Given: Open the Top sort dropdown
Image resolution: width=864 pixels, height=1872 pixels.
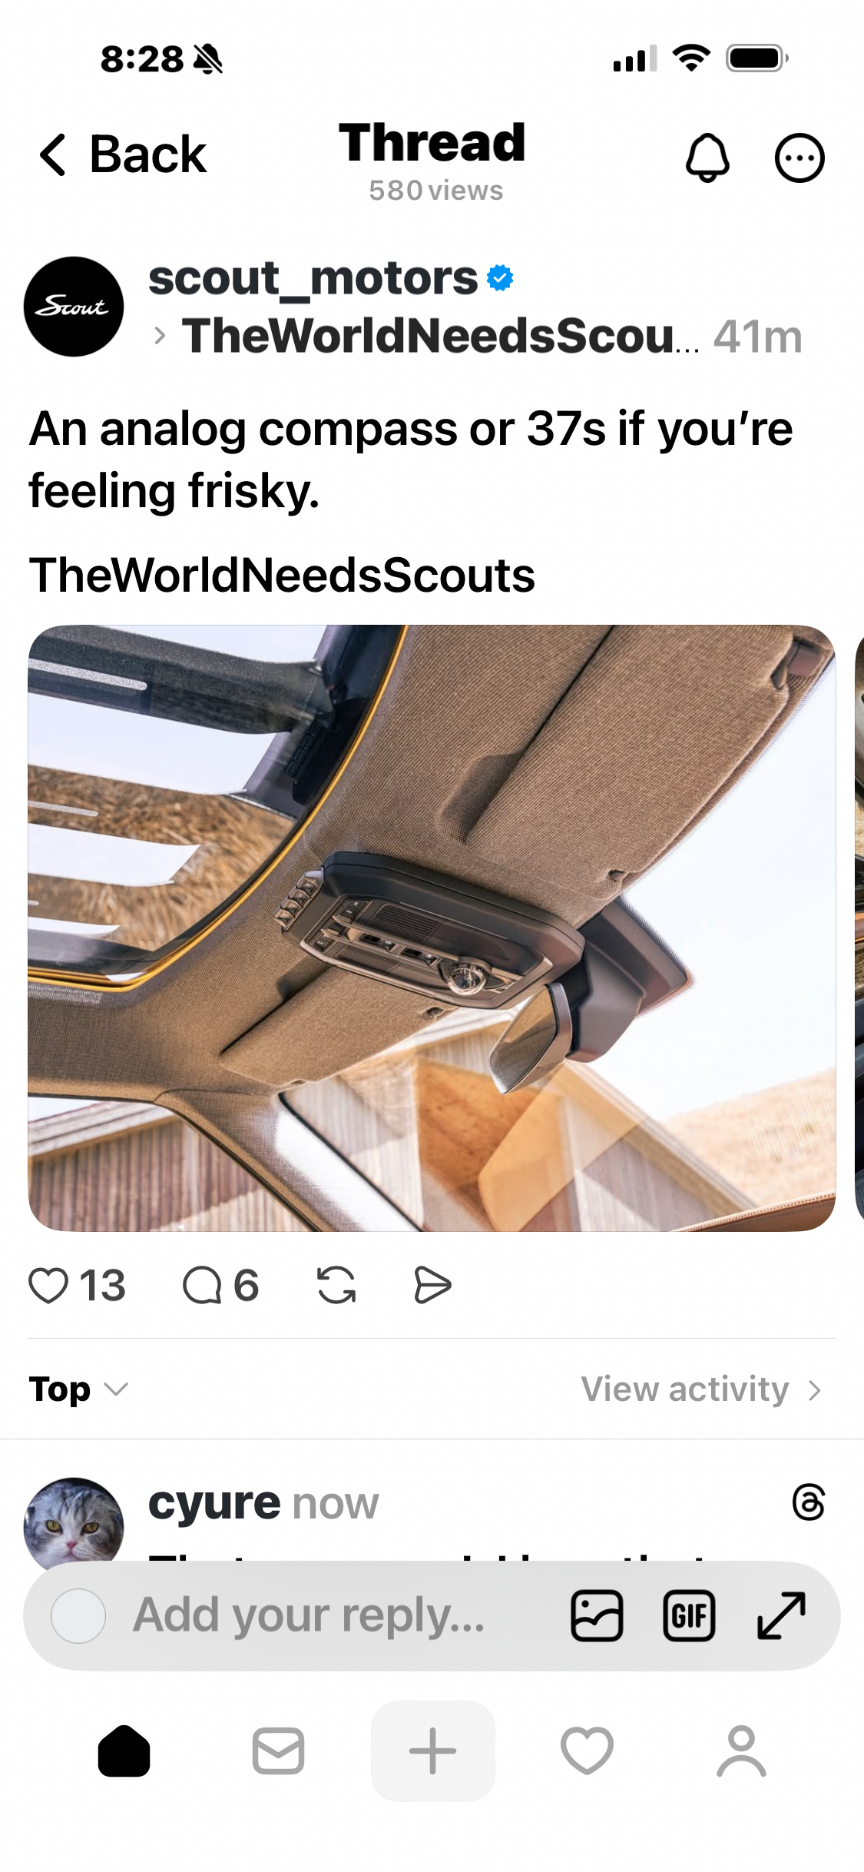Looking at the screenshot, I should (78, 1389).
